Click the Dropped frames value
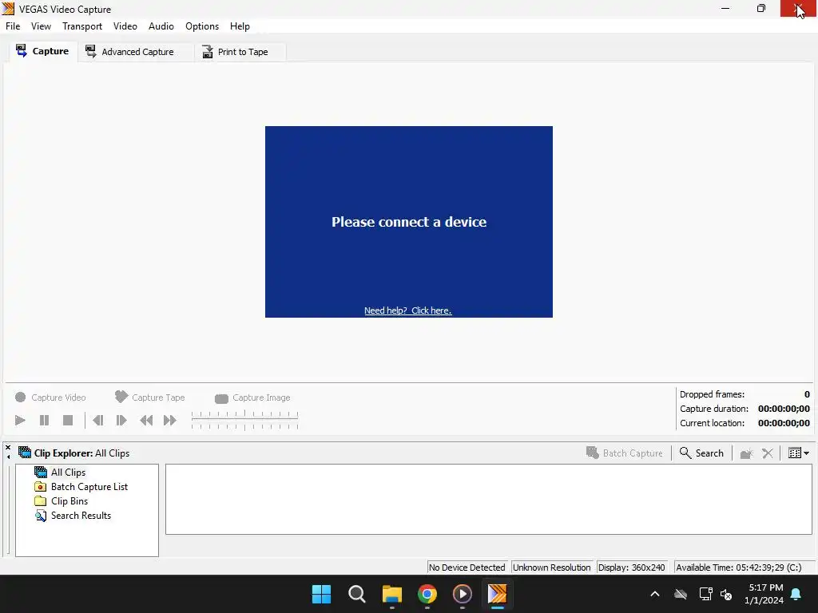This screenshot has height=613, width=818. click(807, 394)
